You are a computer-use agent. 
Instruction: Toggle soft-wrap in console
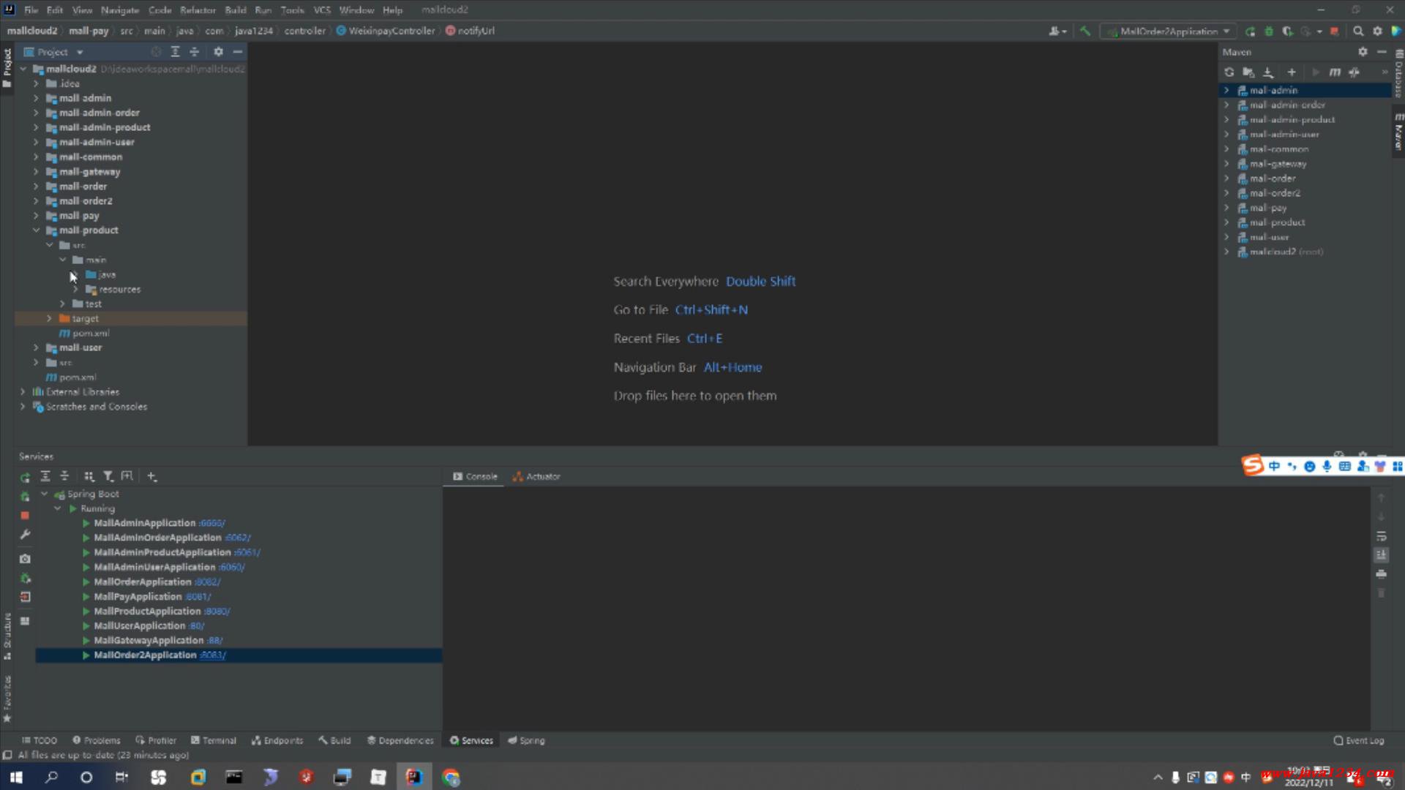pos(1381,536)
